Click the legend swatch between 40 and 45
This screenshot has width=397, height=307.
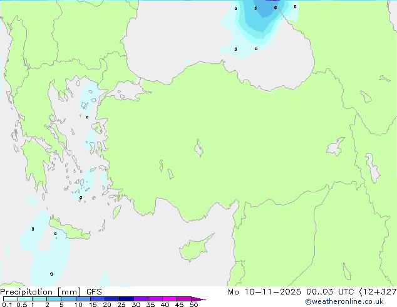point(170,299)
